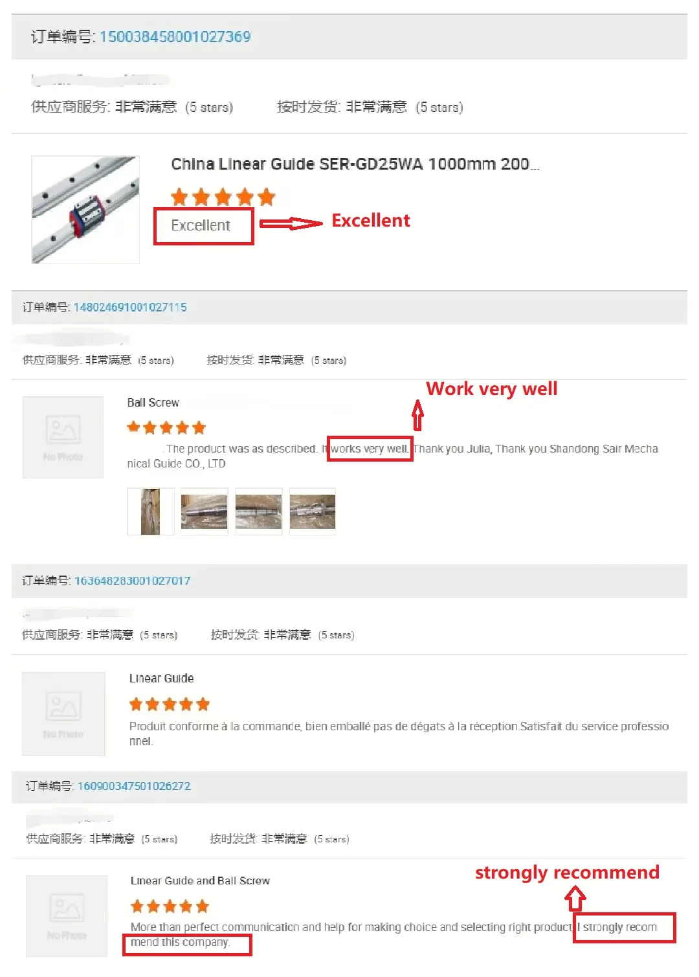Screen dimensions: 699x977
Task: Click No Photo placeholder beside Linear Guide
Action: click(63, 714)
